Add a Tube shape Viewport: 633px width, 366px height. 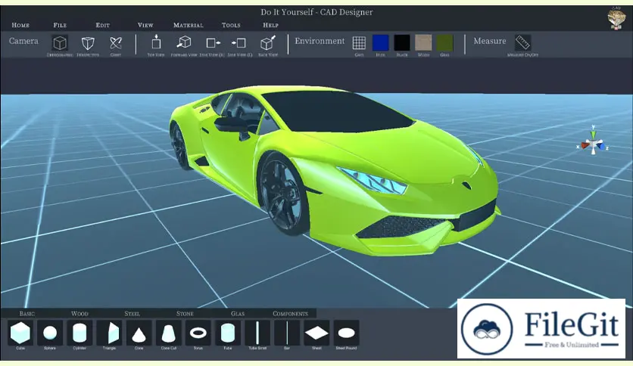[228, 333]
